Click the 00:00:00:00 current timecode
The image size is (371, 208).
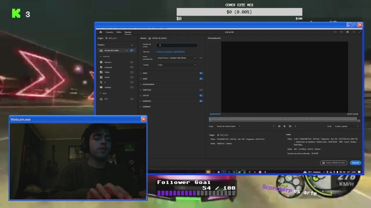215,114
